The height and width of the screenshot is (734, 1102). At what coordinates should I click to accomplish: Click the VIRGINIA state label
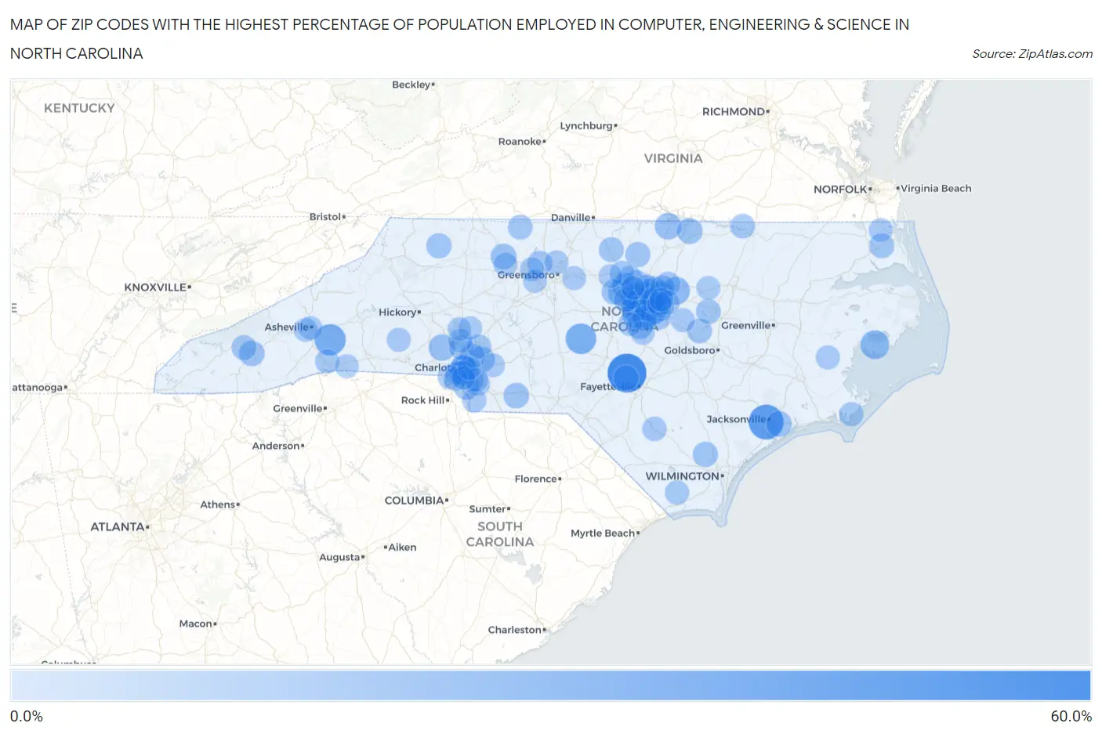[x=673, y=158]
